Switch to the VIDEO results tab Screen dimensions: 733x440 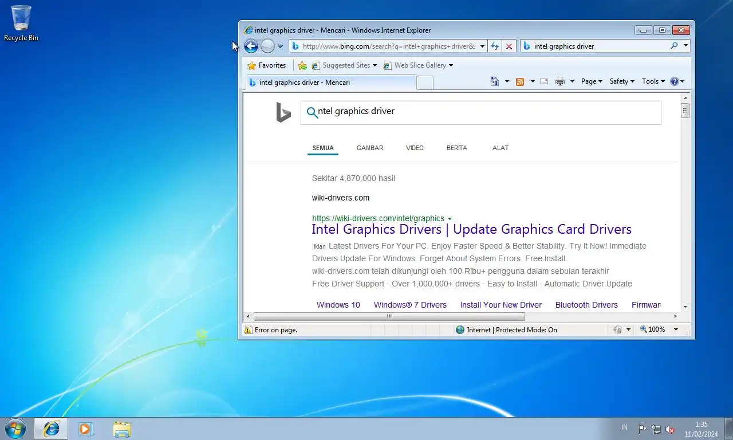click(415, 148)
